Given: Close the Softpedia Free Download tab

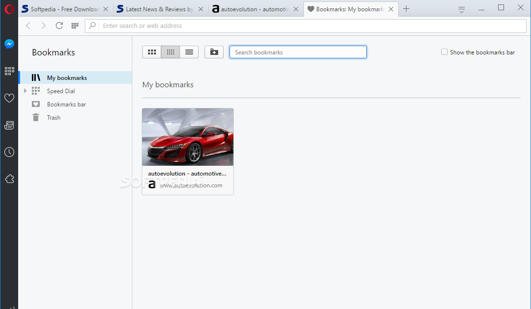Looking at the screenshot, I should pyautogui.click(x=105, y=9).
